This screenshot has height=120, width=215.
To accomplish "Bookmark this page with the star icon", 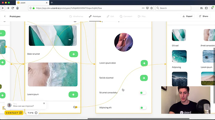I will click(x=151, y=8).
